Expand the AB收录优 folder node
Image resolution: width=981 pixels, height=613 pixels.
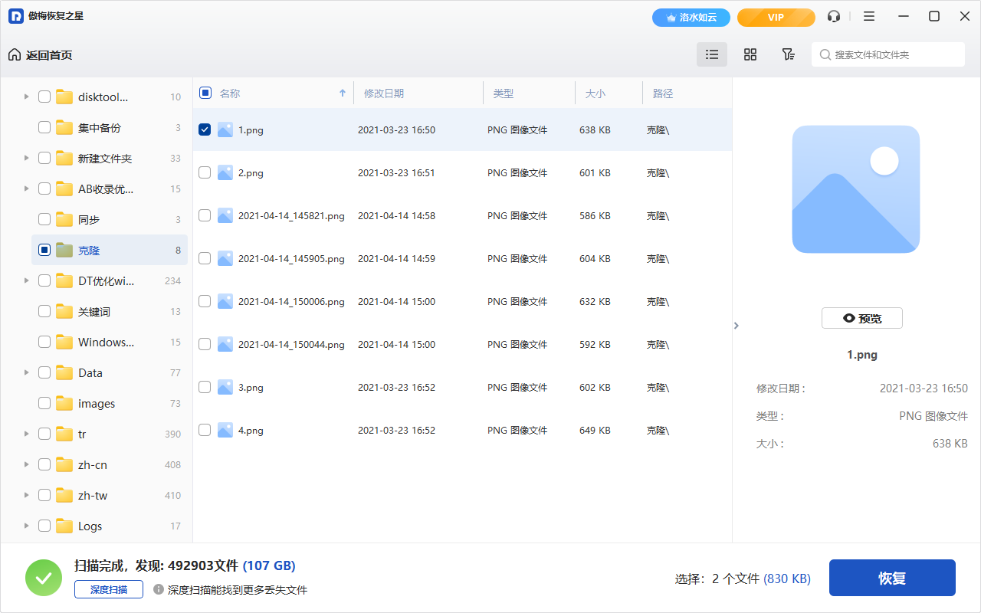click(x=26, y=188)
